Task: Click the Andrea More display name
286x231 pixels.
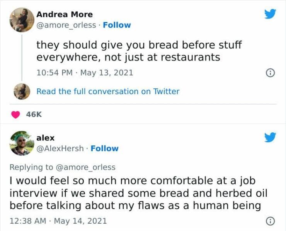Action: point(64,15)
